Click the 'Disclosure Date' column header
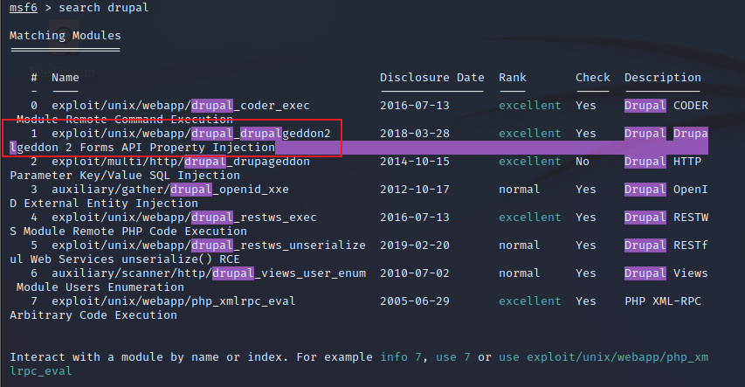745x387 pixels. tap(432, 78)
